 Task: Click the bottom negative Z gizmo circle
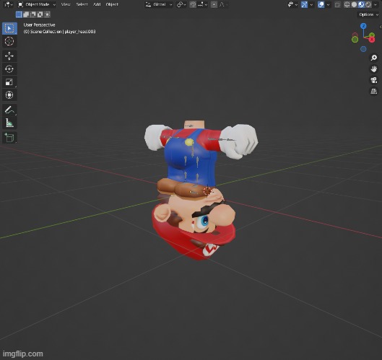[x=363, y=49]
